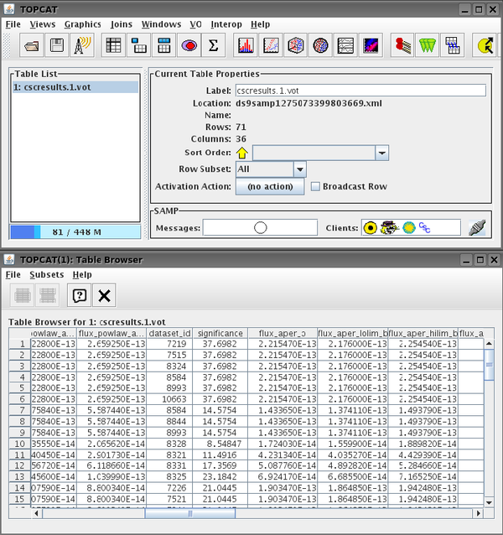Click flux_aper_b cell 6.924170E-14
Image resolution: width=503 pixels, height=535 pixels.
(283, 476)
